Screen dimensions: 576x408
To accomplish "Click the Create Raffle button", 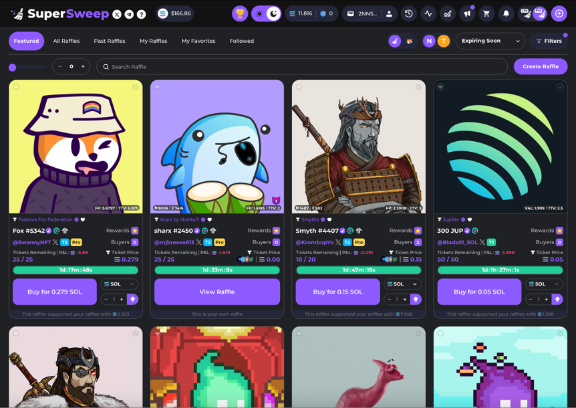I will pos(541,66).
